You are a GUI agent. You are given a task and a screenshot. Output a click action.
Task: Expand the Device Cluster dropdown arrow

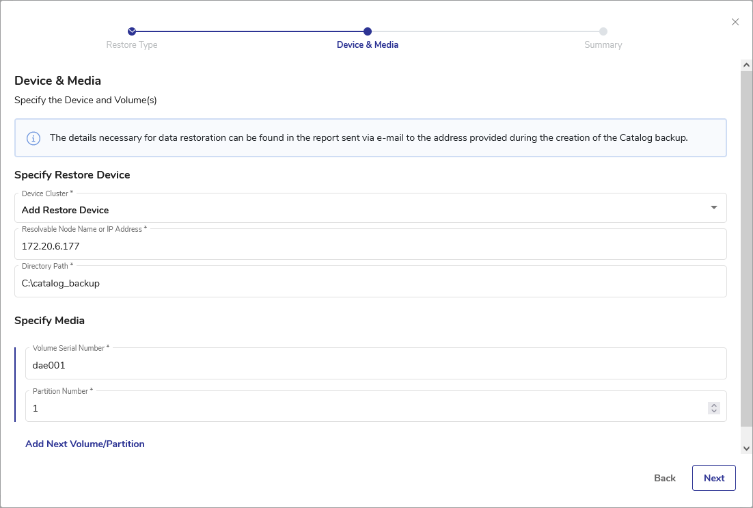tap(713, 207)
